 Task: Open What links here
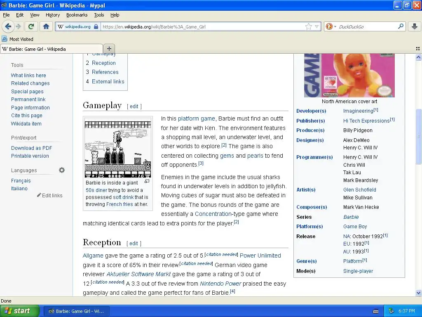[x=28, y=75]
